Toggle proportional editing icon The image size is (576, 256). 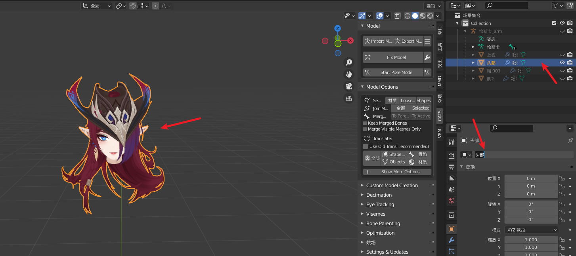[x=155, y=6]
